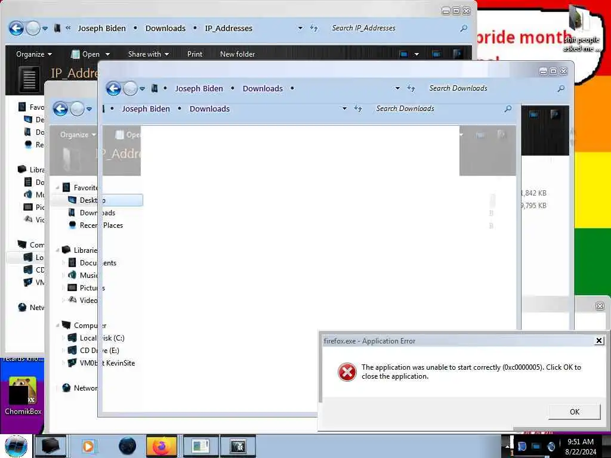This screenshot has width=611, height=458.
Task: Click the help icon in IP_Addresses toolbar
Action: pos(458,54)
